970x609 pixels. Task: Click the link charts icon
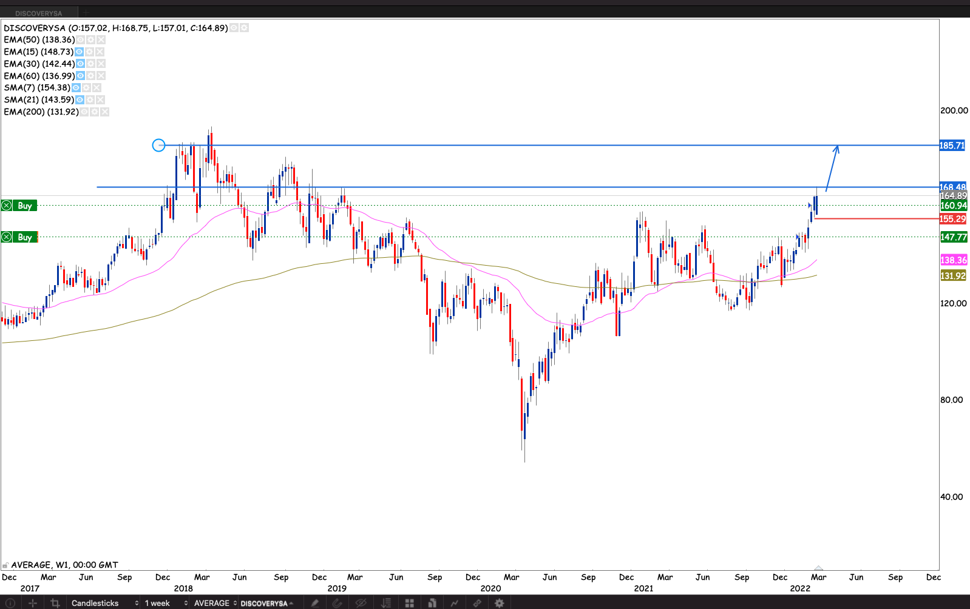pos(477,603)
